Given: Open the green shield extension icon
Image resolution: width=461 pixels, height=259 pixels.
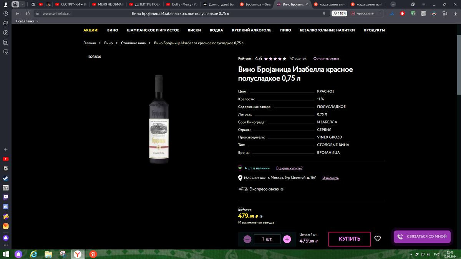Looking at the screenshot, I should (x=413, y=13).
